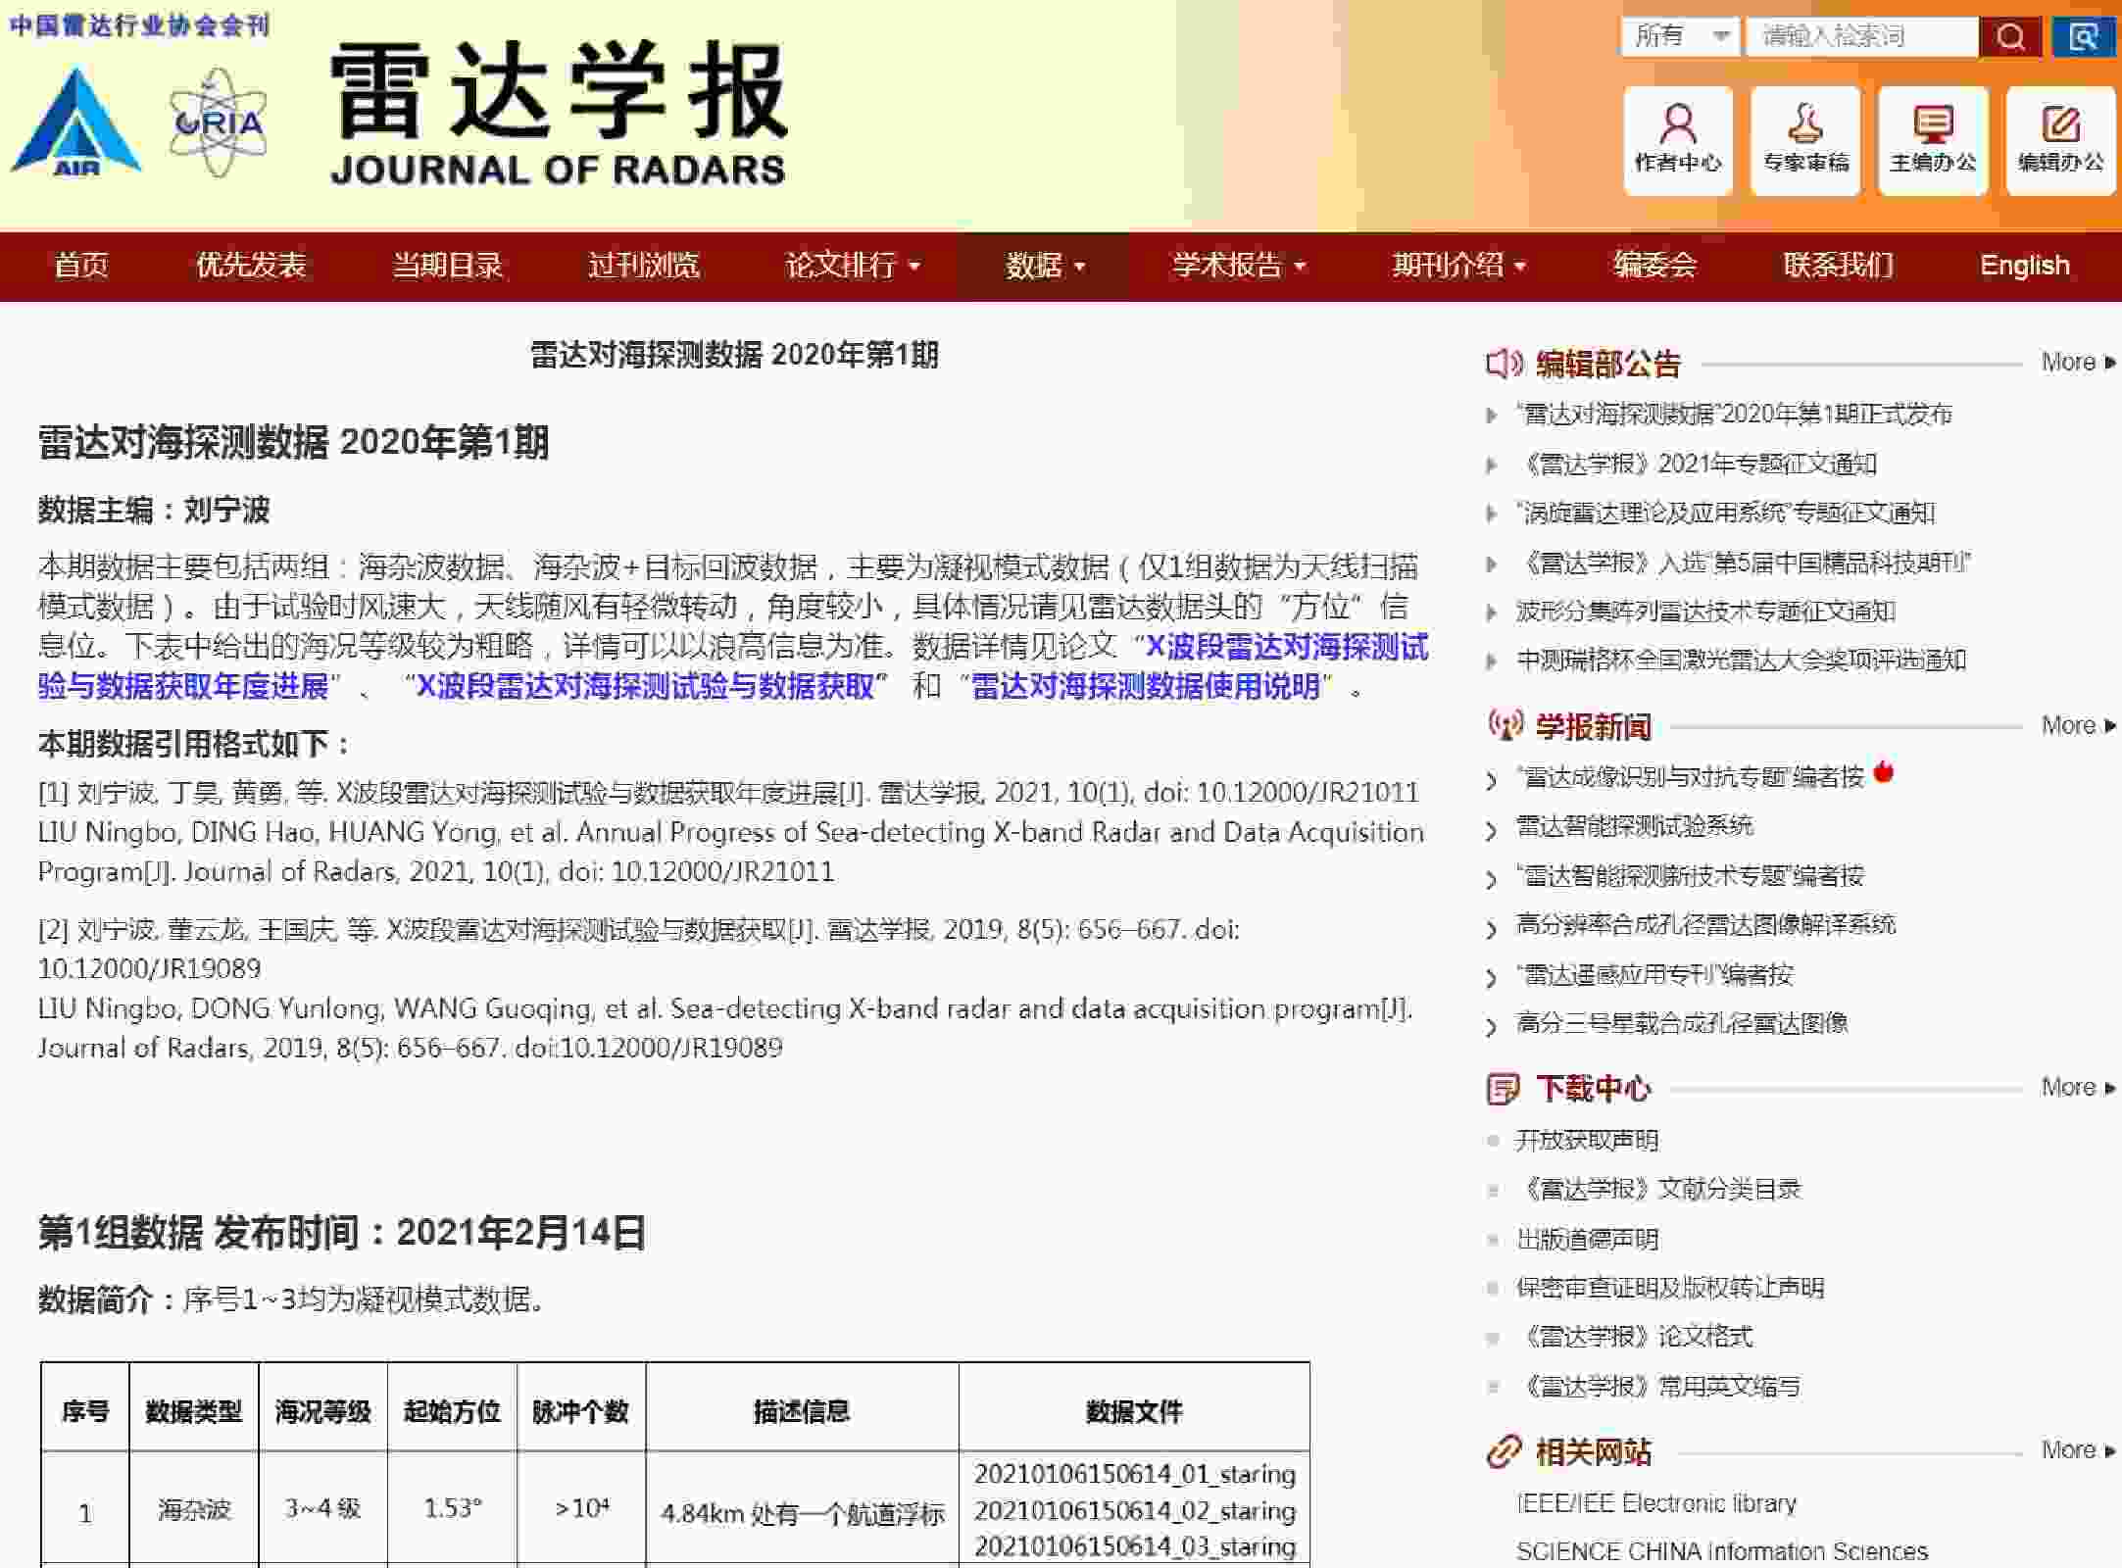2122x1568 pixels.
Task: Open the 主编办公 chief editor icon
Action: point(1933,140)
